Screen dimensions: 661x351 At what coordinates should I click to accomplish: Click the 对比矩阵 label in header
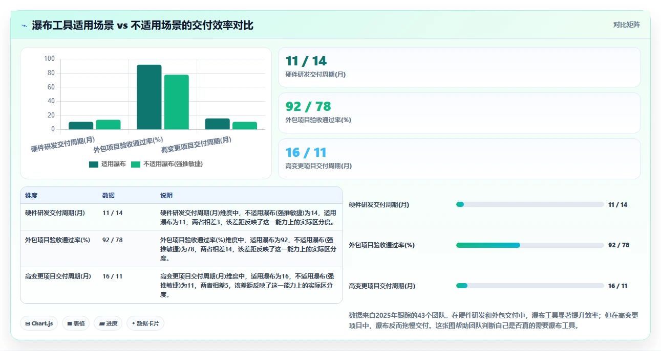click(x=627, y=25)
